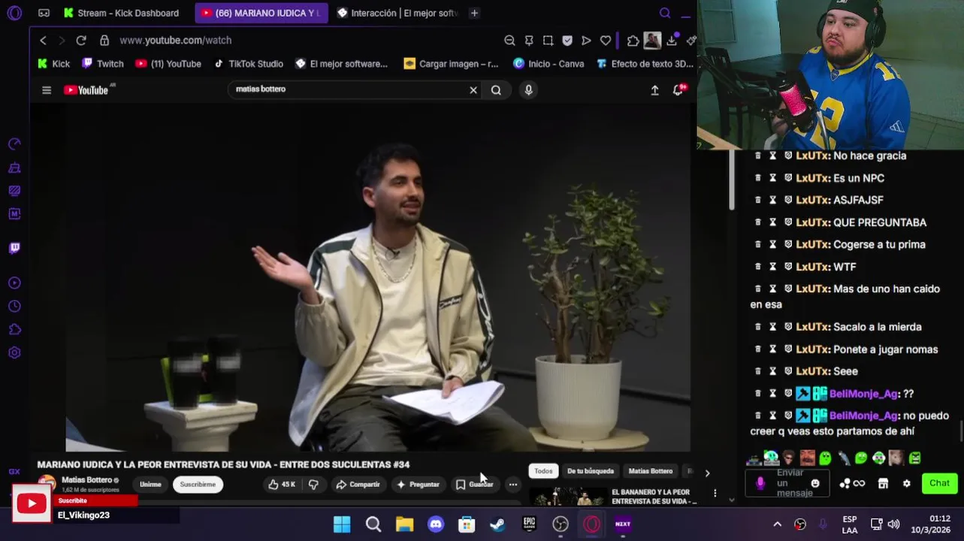Open the browser extensions puzzle icon
Screen dimensions: 964x541
point(633,41)
